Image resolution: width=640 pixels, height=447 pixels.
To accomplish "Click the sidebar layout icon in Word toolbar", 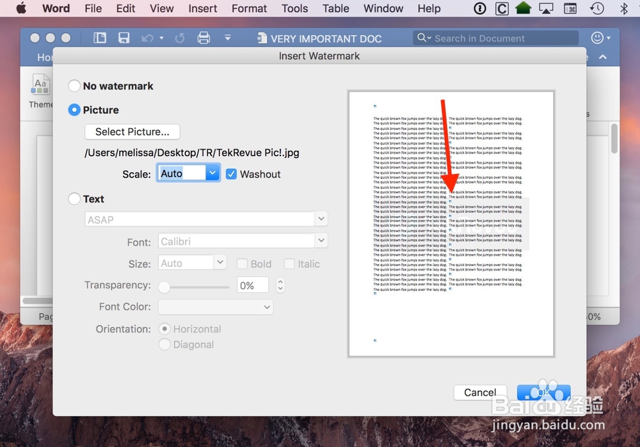I will click(100, 38).
